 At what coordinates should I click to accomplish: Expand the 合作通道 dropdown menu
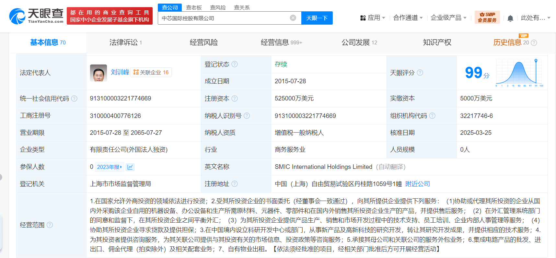(408, 18)
